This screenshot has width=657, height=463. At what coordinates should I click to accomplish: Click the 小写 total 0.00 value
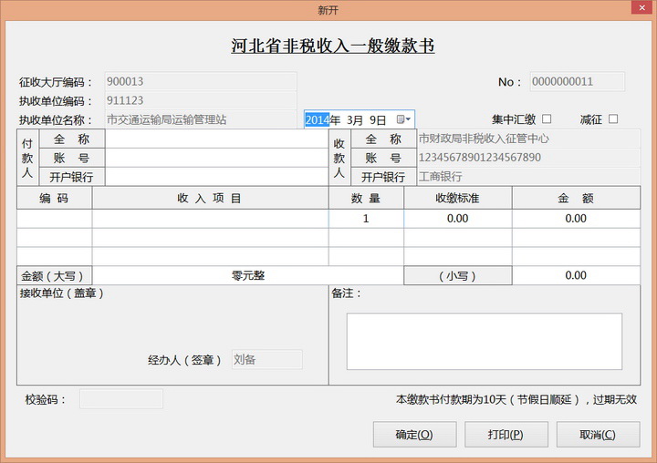click(576, 275)
